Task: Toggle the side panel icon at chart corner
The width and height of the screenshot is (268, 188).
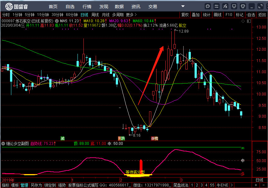Action: [249, 21]
